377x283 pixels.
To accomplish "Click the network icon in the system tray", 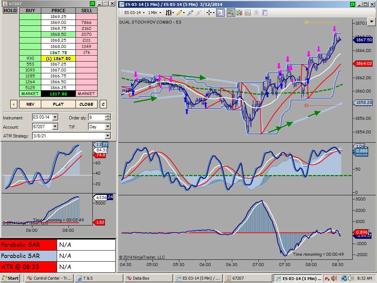I will 344,278.
